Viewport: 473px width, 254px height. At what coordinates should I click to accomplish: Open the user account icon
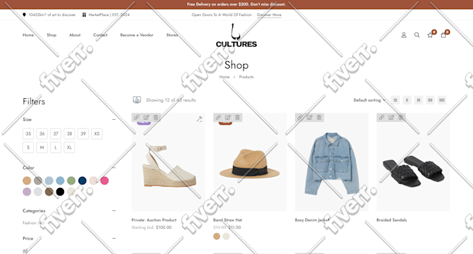pyautogui.click(x=403, y=35)
